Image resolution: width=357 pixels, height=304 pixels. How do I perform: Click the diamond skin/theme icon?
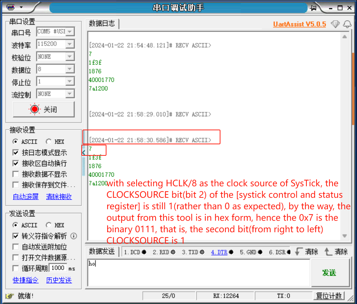(335, 24)
